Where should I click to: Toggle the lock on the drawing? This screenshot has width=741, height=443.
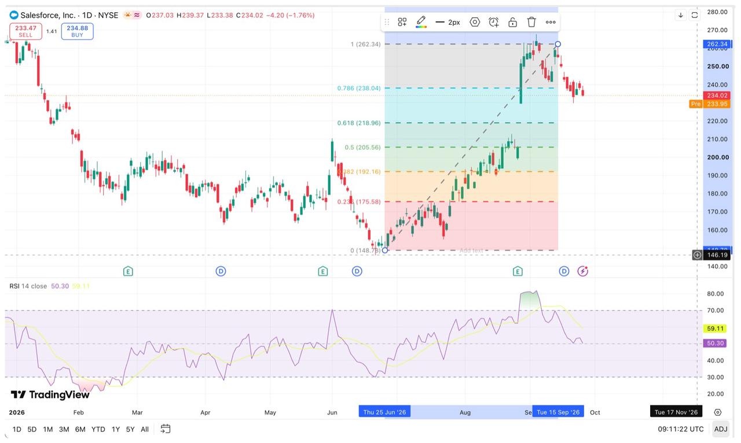point(513,22)
